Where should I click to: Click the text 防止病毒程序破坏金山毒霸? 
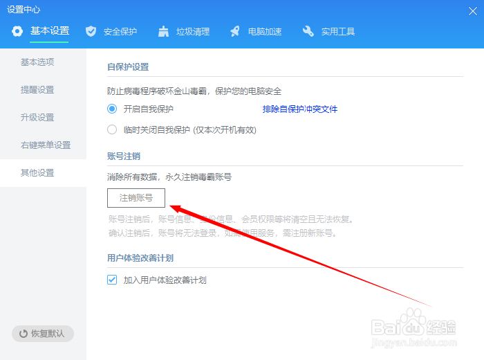click(x=156, y=91)
